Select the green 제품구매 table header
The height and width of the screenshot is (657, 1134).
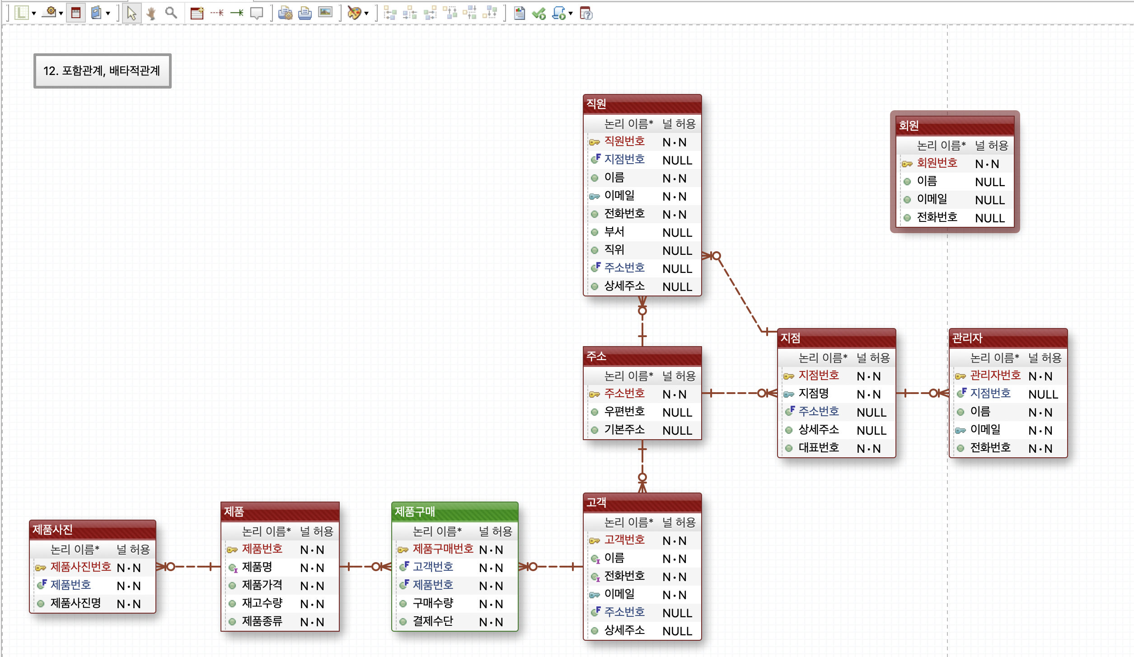(455, 512)
